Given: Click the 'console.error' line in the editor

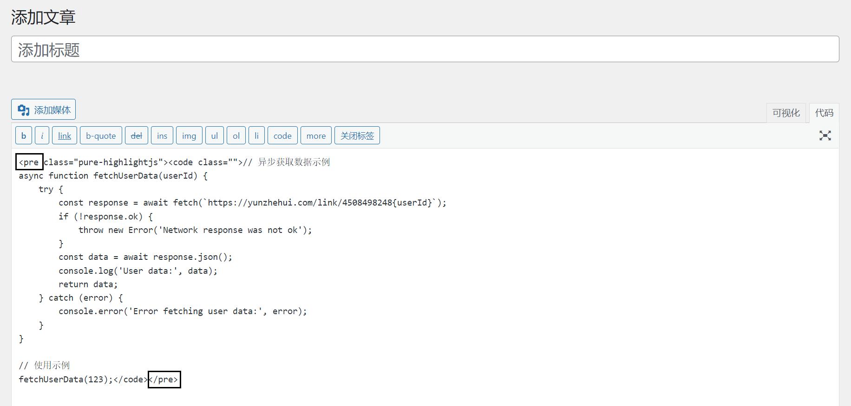Looking at the screenshot, I should pyautogui.click(x=183, y=311).
